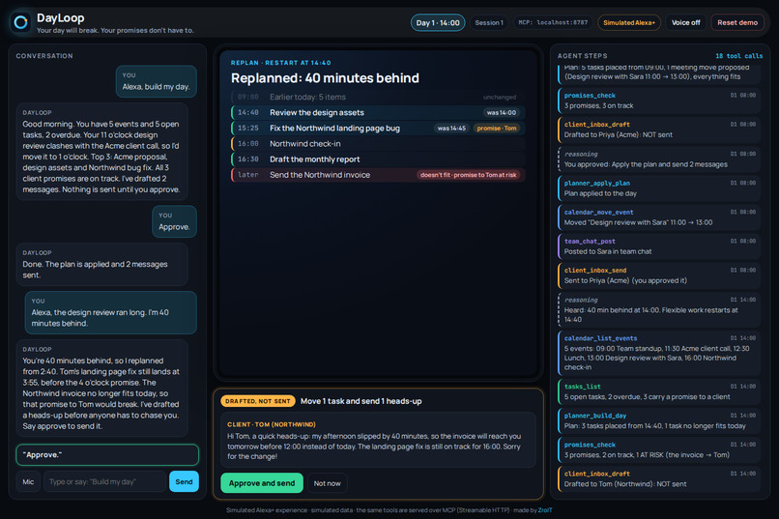Click the 'doesn't fit · promise to Tom at risk' badge

[469, 175]
